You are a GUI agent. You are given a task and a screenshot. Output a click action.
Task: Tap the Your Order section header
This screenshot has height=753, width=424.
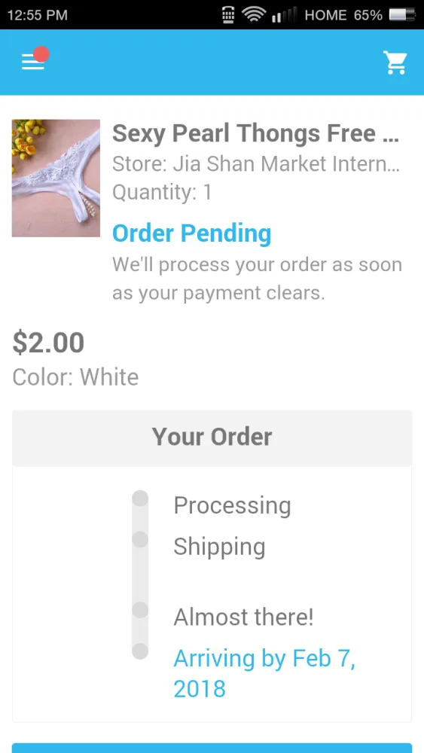pyautogui.click(x=212, y=437)
